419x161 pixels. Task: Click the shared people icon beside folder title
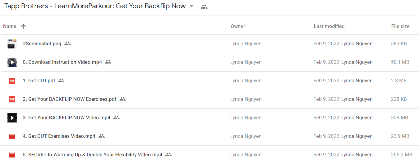pyautogui.click(x=204, y=6)
